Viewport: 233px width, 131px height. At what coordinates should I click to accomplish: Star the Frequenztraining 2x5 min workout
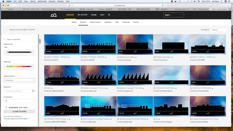click(191, 119)
